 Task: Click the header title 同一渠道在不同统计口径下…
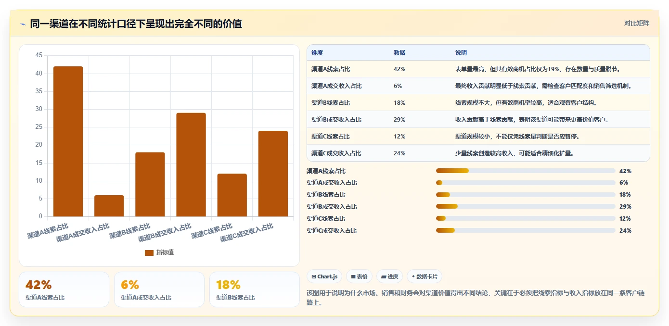pos(136,24)
